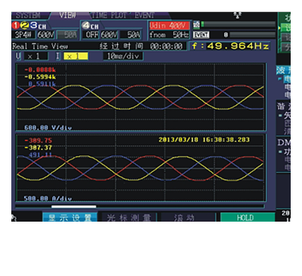The image size is (302, 276).
Task: Click the blue channel 3 indicator icon
Action: click(33, 25)
